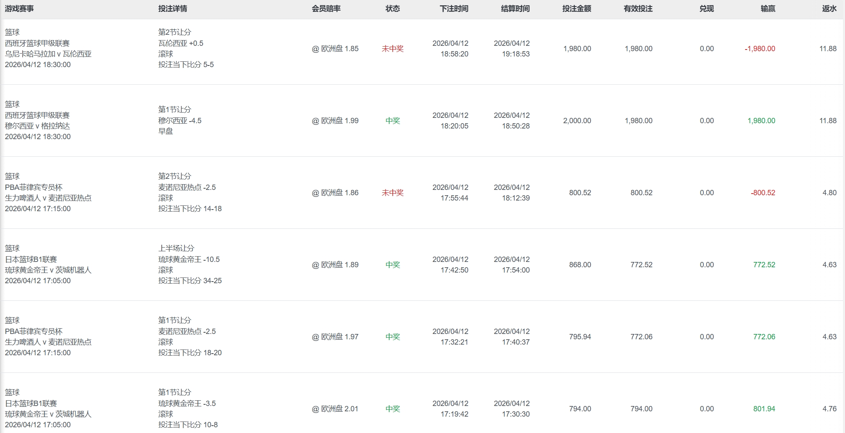Select the green 801.94 win amount
Image resolution: width=845 pixels, height=433 pixels.
[x=764, y=409]
